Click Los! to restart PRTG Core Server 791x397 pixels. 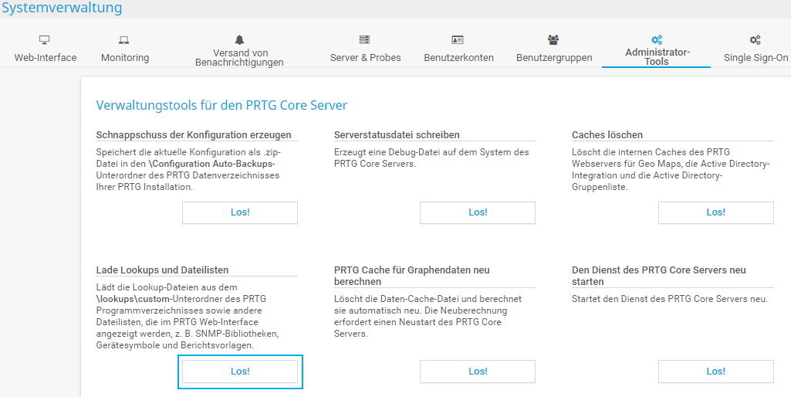tap(715, 372)
